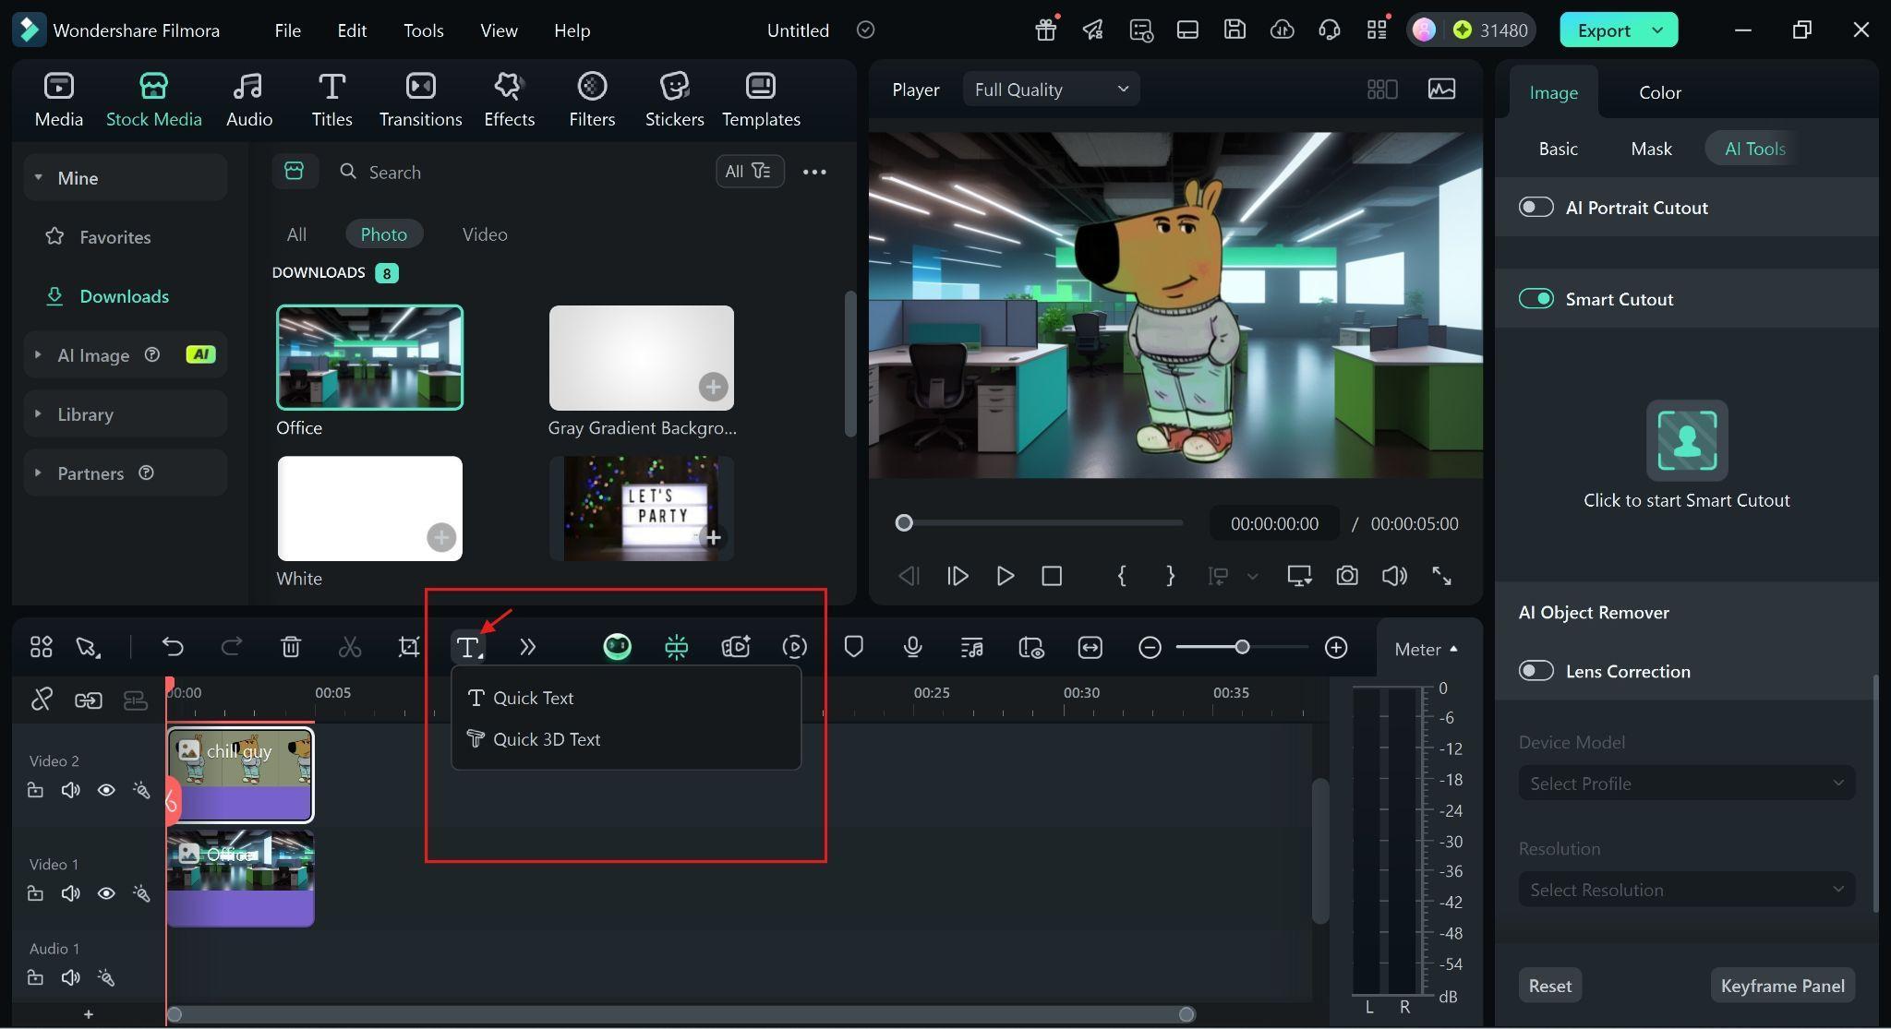Turn off the Smart Cutout toggle

1536,298
